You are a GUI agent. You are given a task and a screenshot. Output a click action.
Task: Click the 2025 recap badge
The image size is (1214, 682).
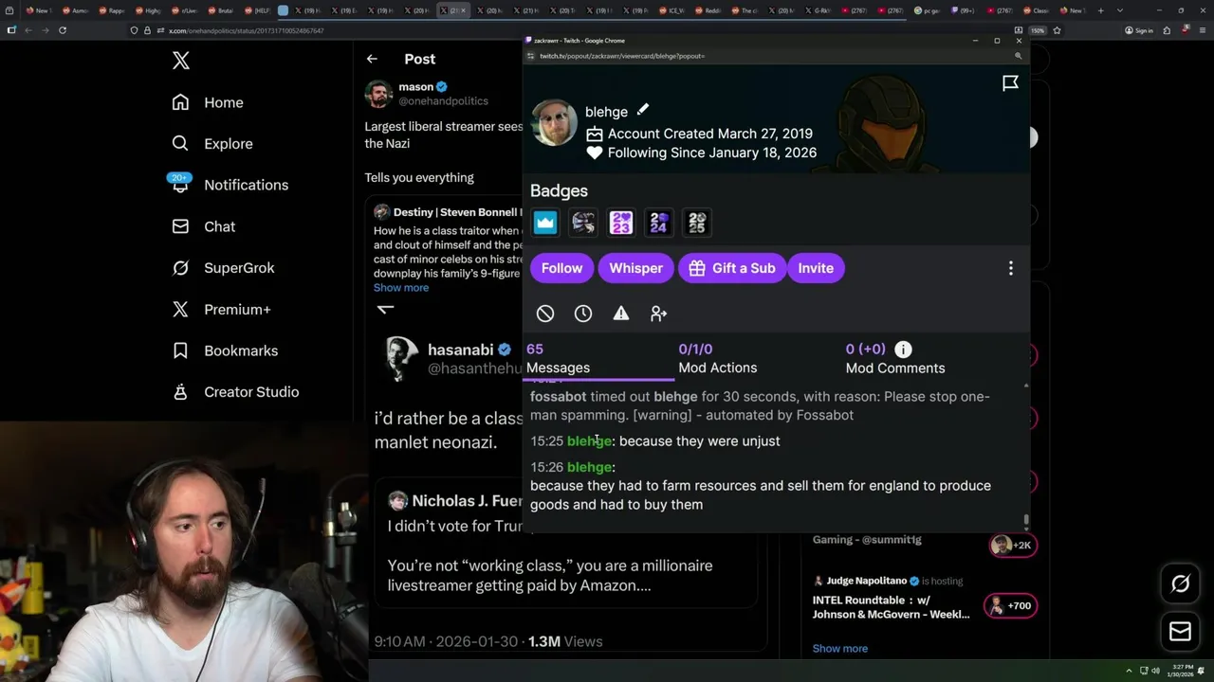coord(697,223)
